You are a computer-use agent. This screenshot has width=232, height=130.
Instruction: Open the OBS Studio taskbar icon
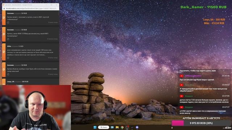(x=127, y=127)
